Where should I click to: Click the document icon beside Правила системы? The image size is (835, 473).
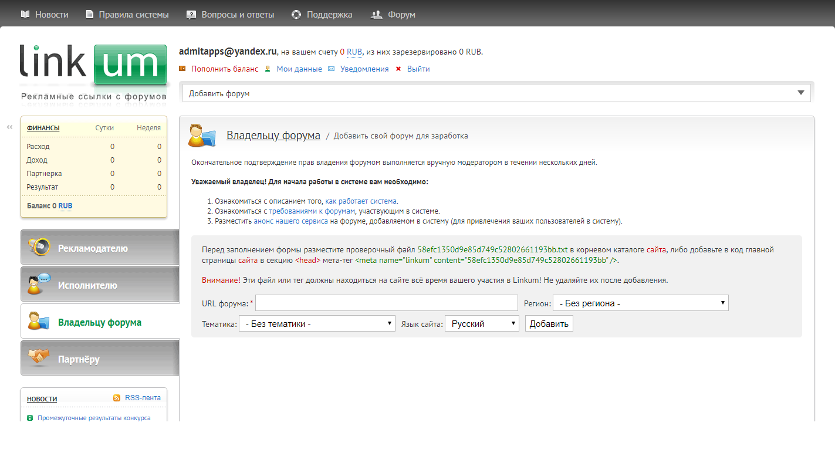(x=89, y=14)
